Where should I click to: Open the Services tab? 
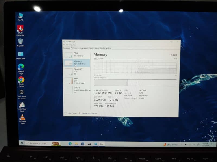click(108, 48)
